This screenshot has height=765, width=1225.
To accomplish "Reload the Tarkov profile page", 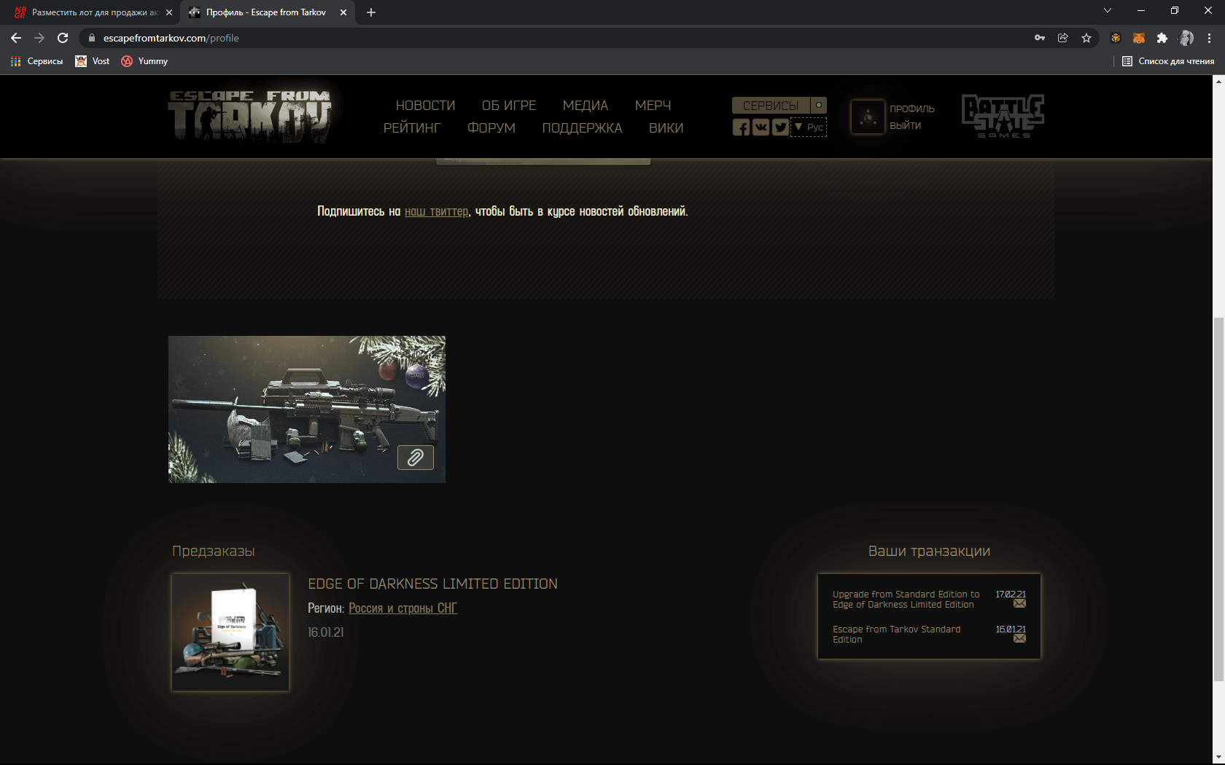I will [x=63, y=38].
